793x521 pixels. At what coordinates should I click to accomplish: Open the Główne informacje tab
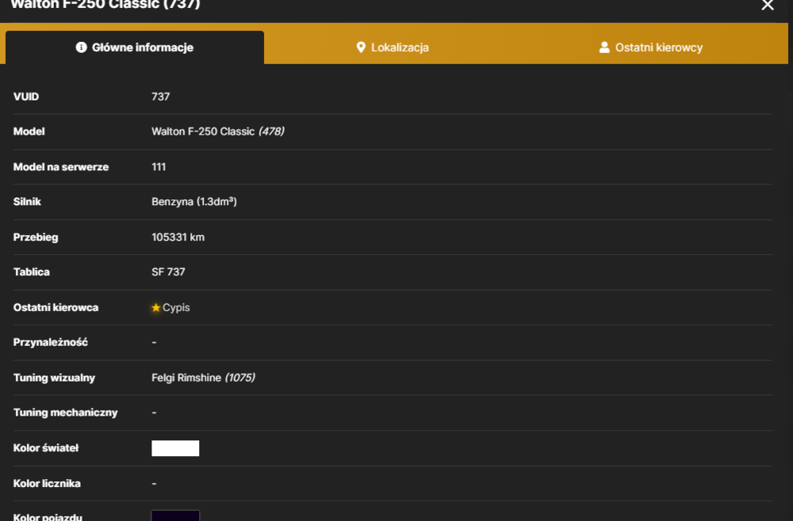[135, 48]
